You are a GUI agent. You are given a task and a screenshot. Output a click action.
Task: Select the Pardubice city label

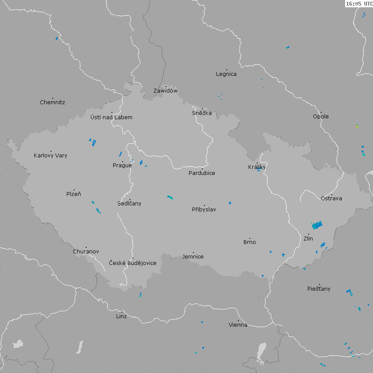tap(202, 173)
